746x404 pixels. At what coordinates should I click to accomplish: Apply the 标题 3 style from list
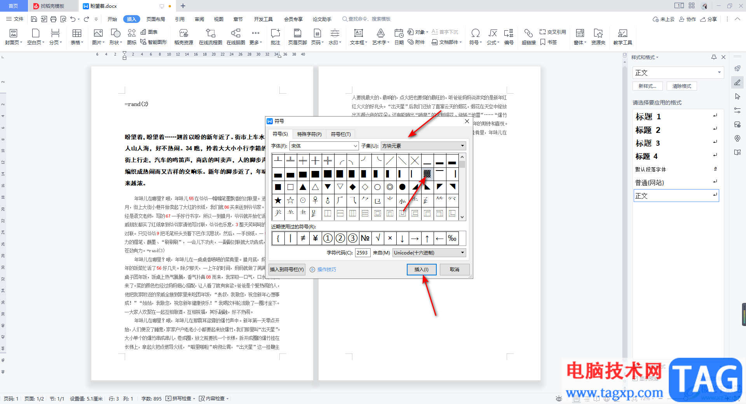676,143
